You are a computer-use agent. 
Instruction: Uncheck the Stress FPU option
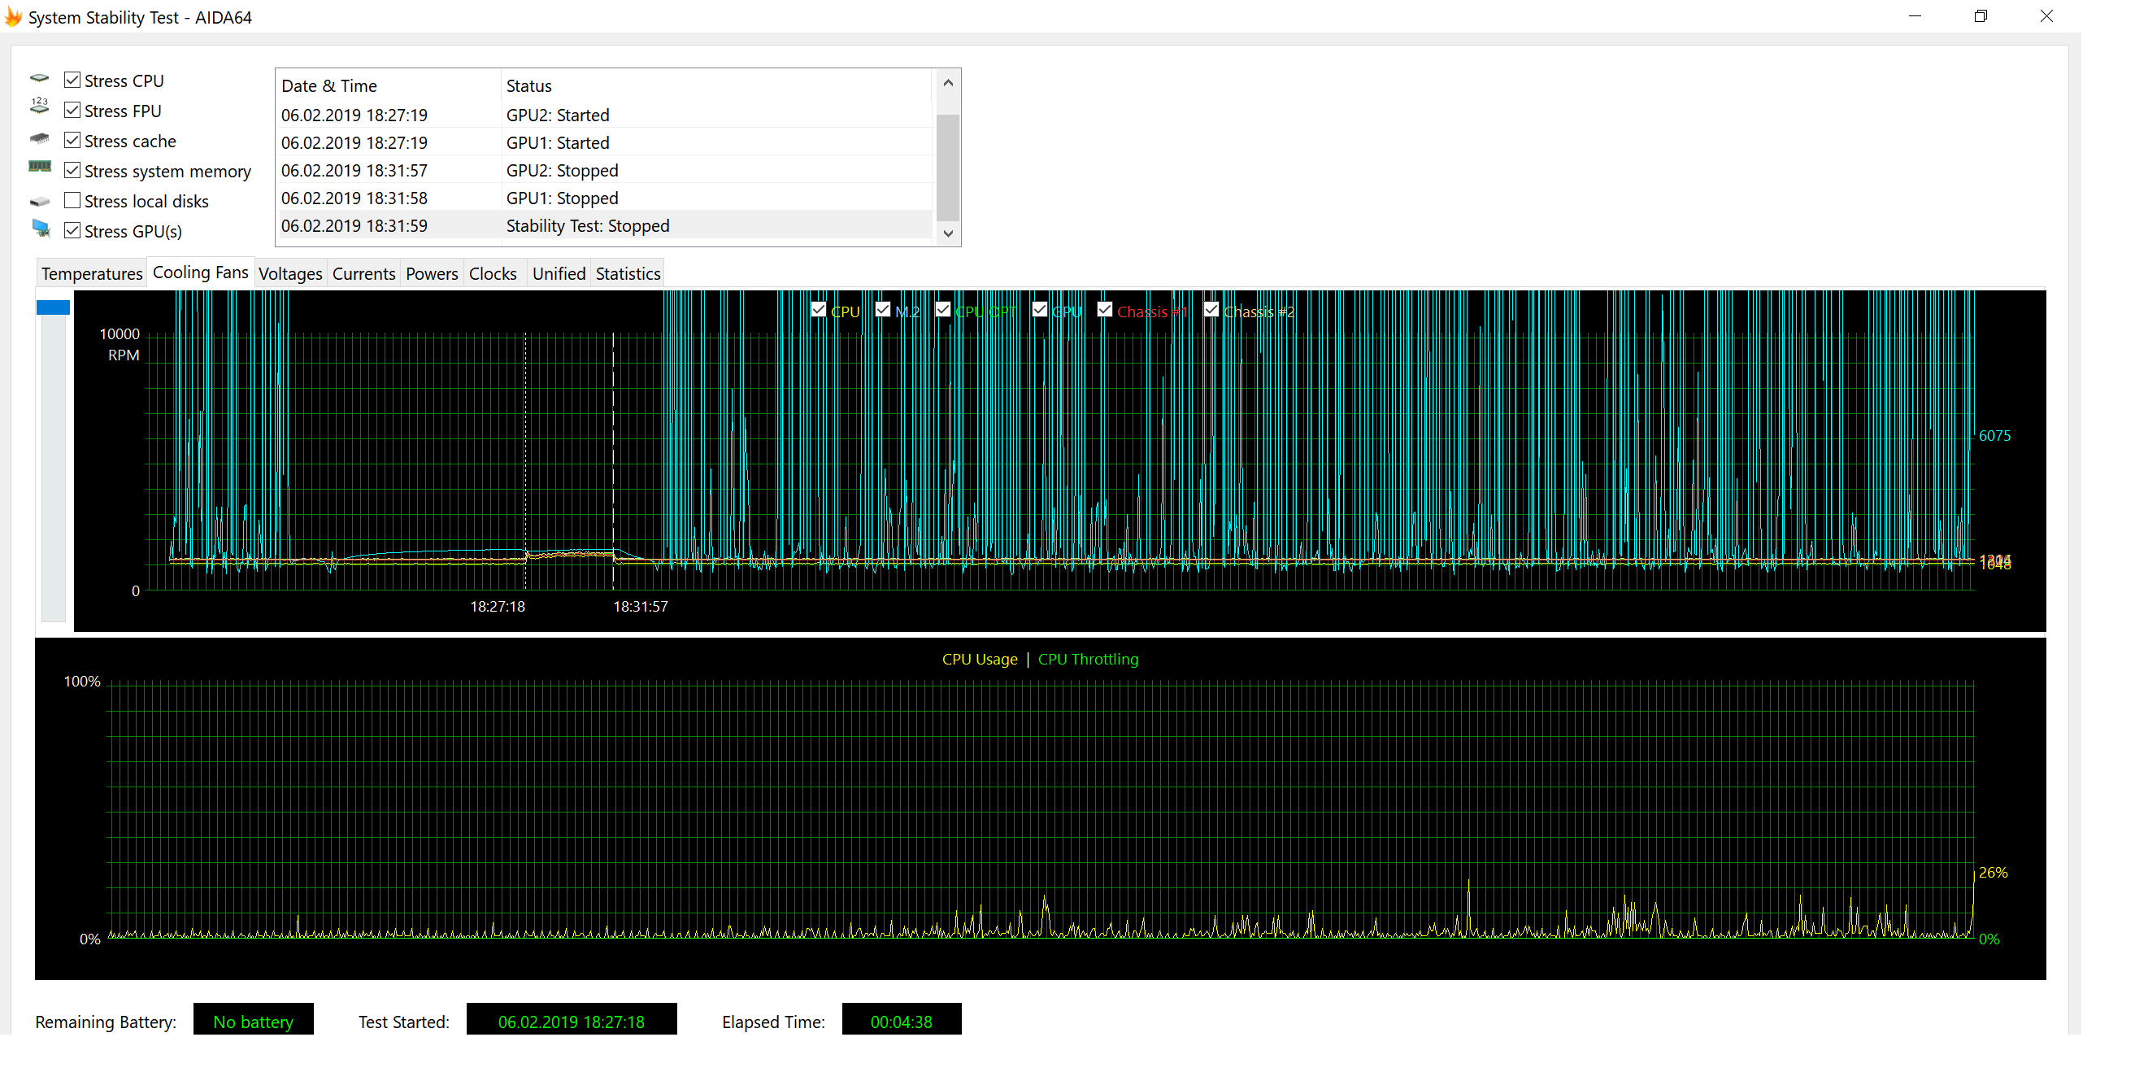[x=72, y=111]
